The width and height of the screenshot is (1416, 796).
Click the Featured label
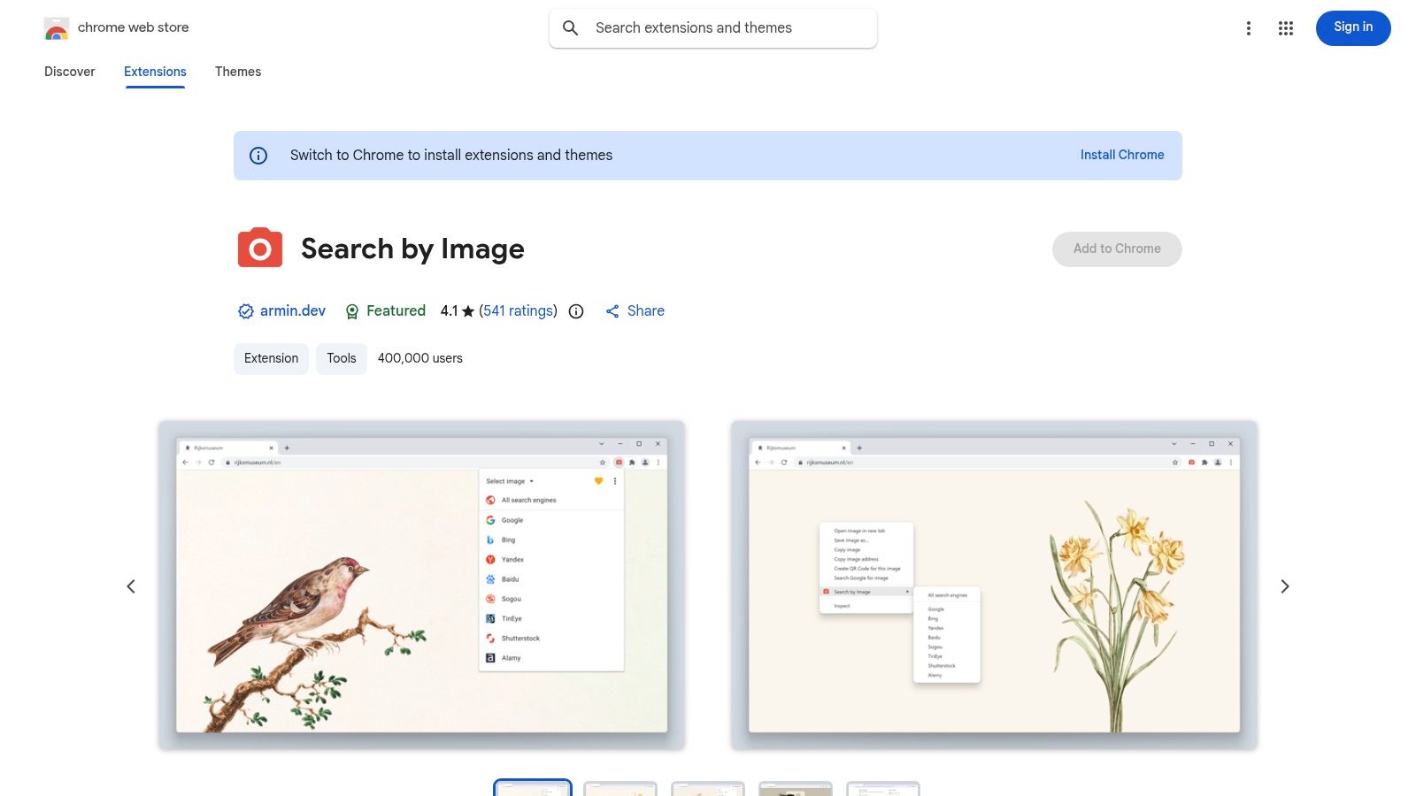click(396, 311)
